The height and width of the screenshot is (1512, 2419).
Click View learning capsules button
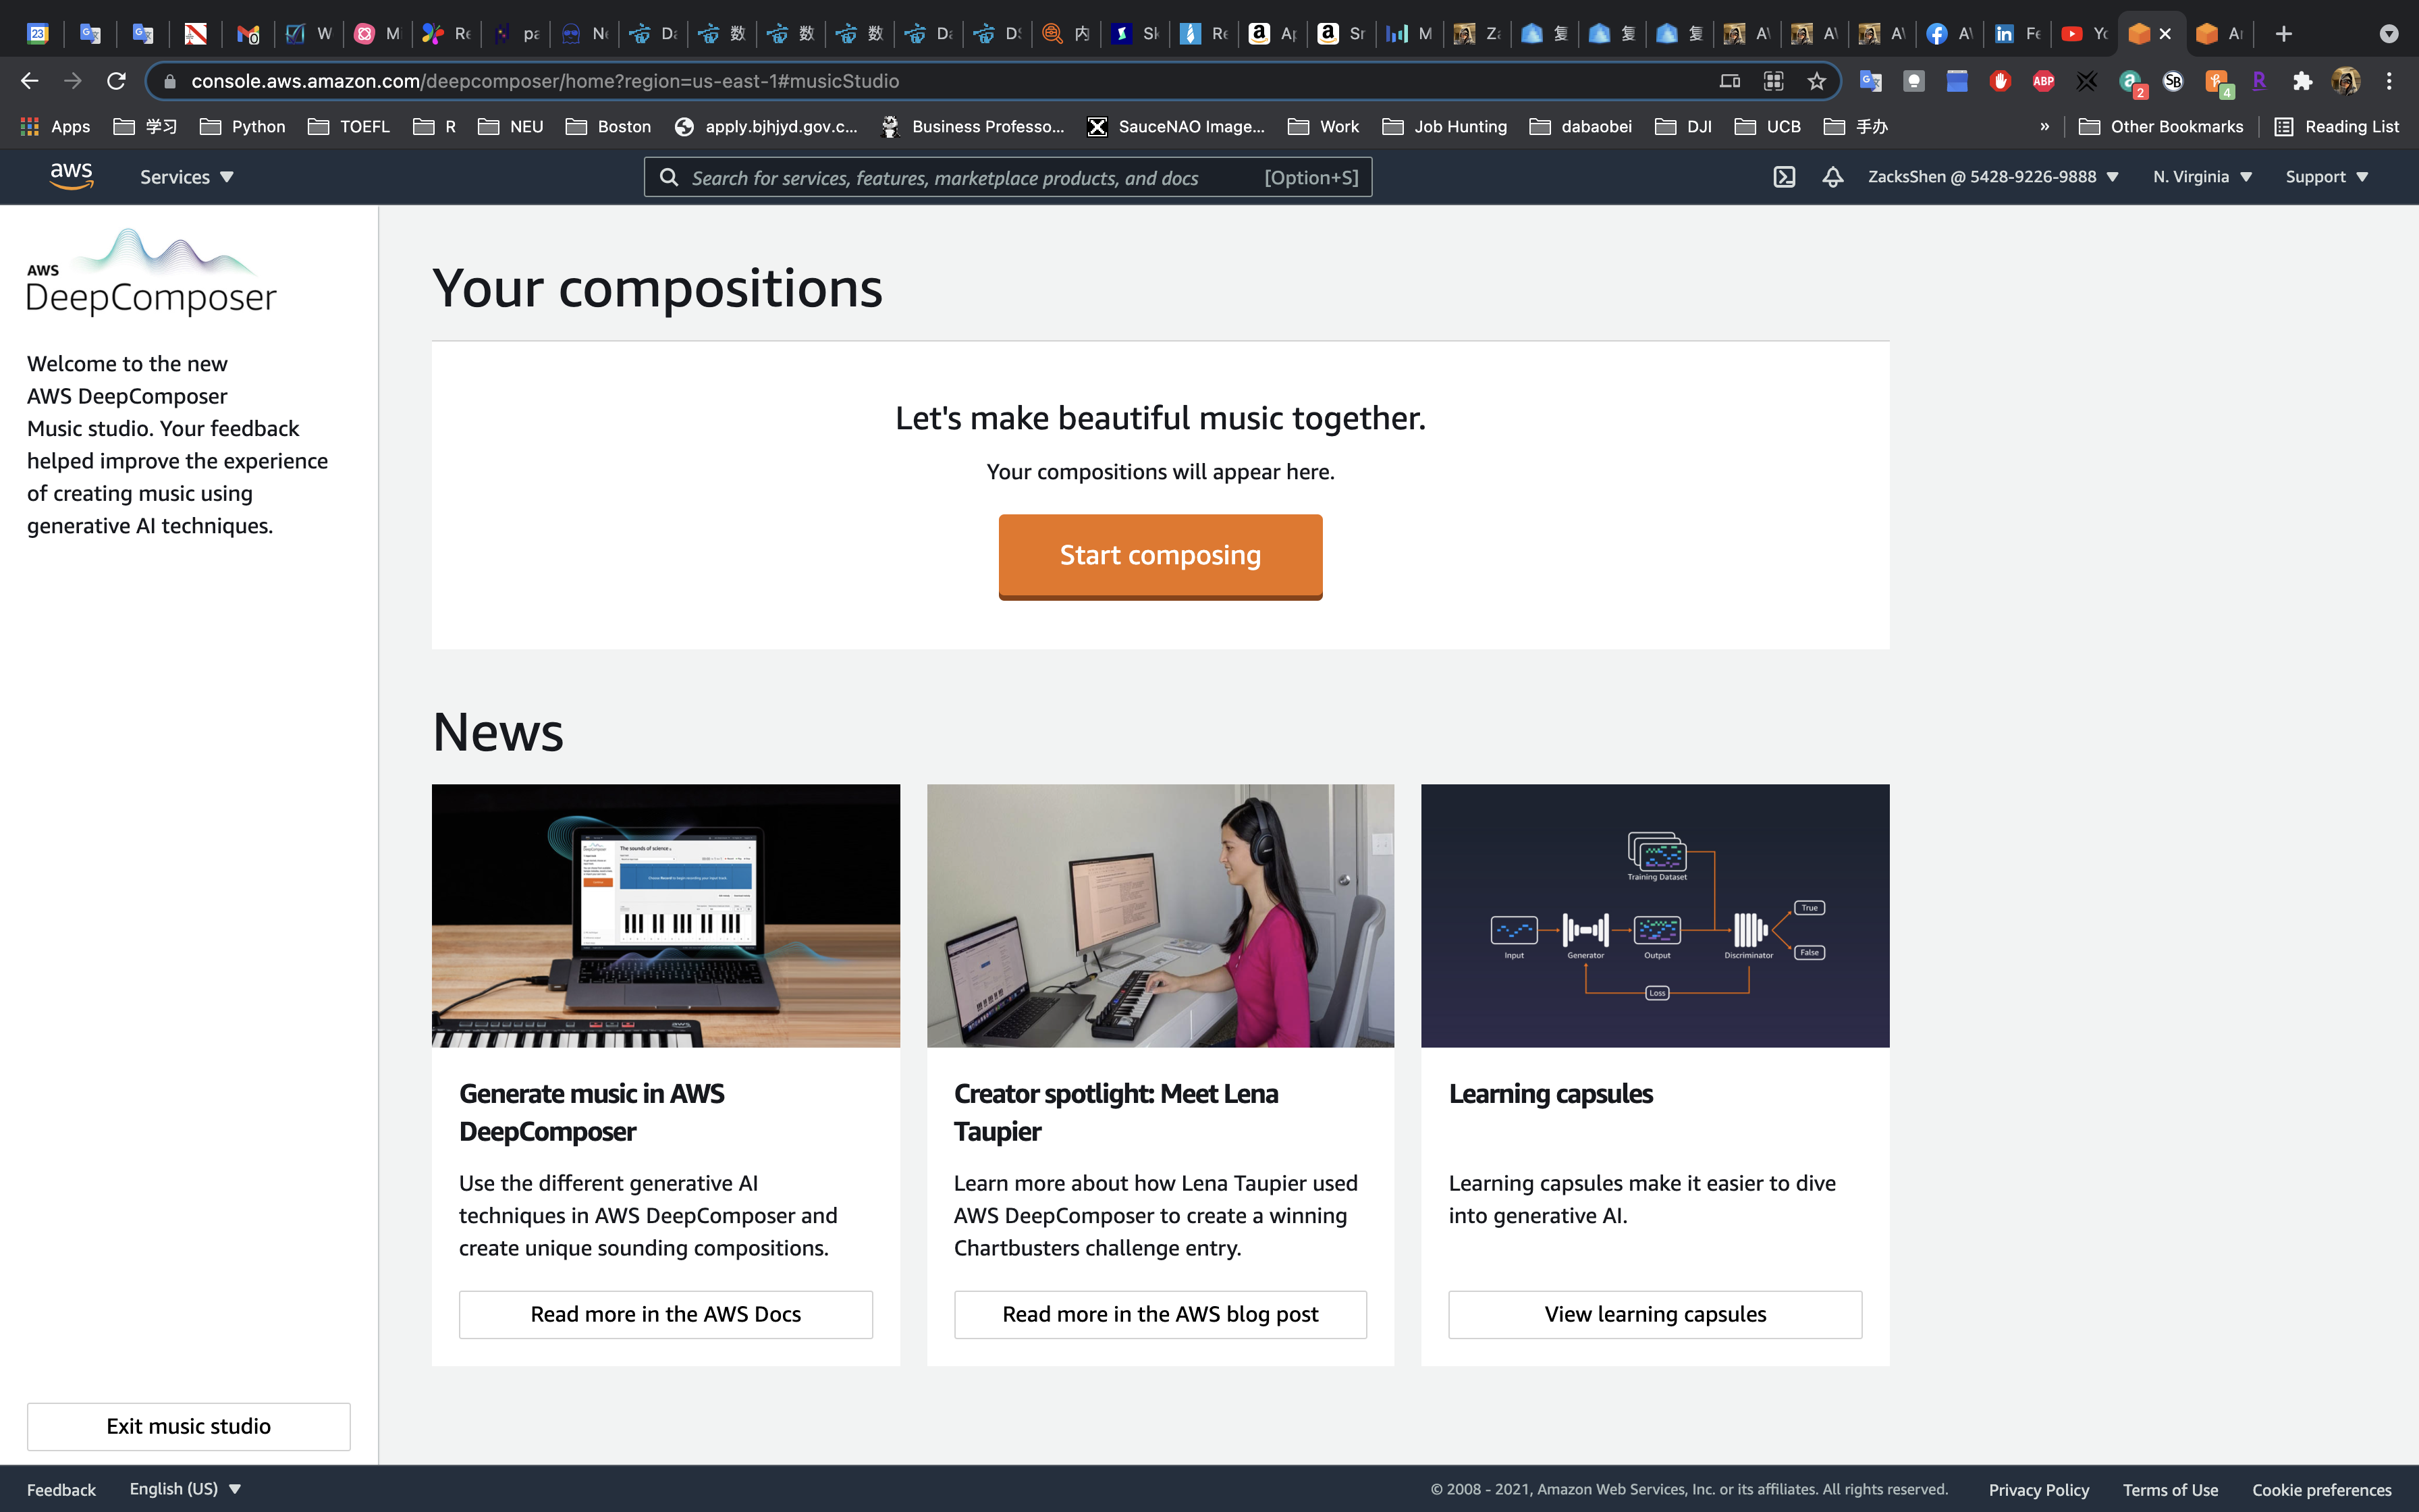tap(1654, 1314)
